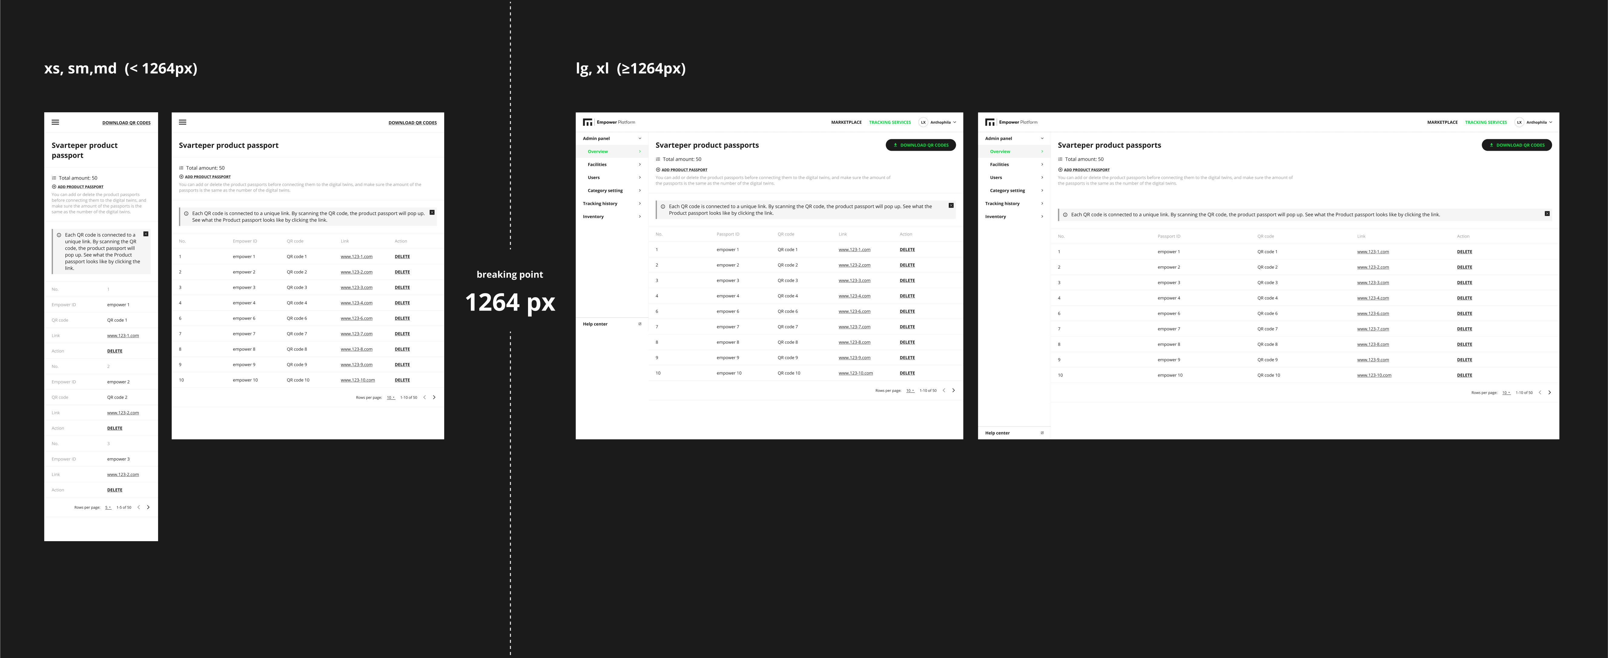This screenshot has width=1608, height=658.
Task: Select Facilities in the narrower desktop sidebar
Action: [x=612, y=165]
